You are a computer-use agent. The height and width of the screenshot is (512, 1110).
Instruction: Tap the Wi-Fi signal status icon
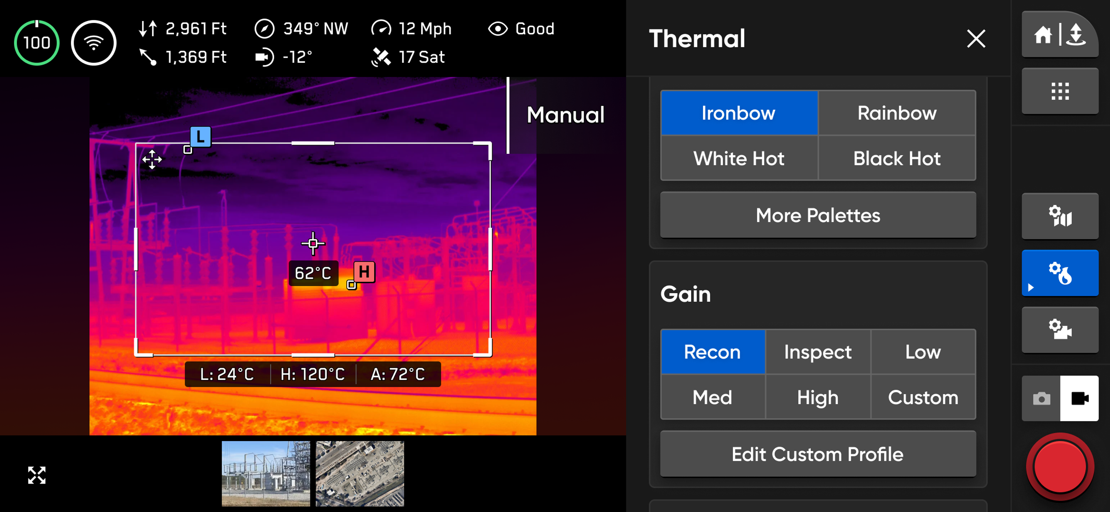[x=94, y=43]
